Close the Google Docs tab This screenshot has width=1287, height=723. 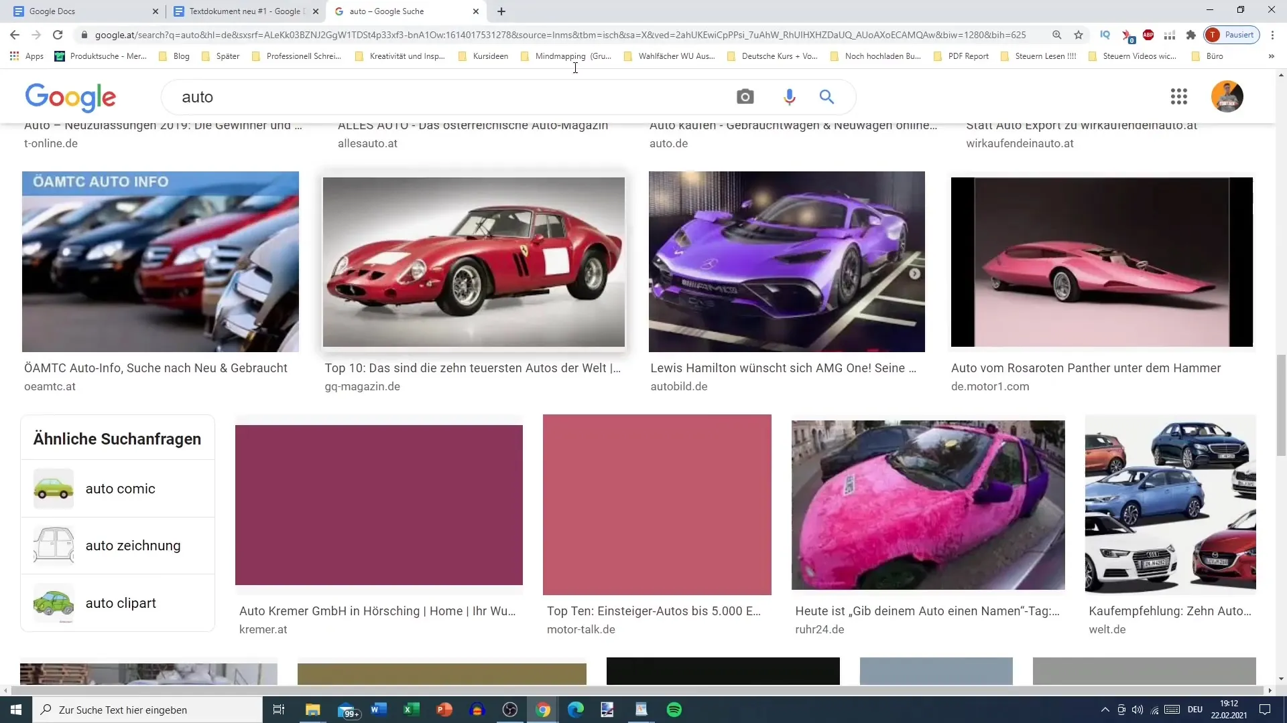[155, 11]
